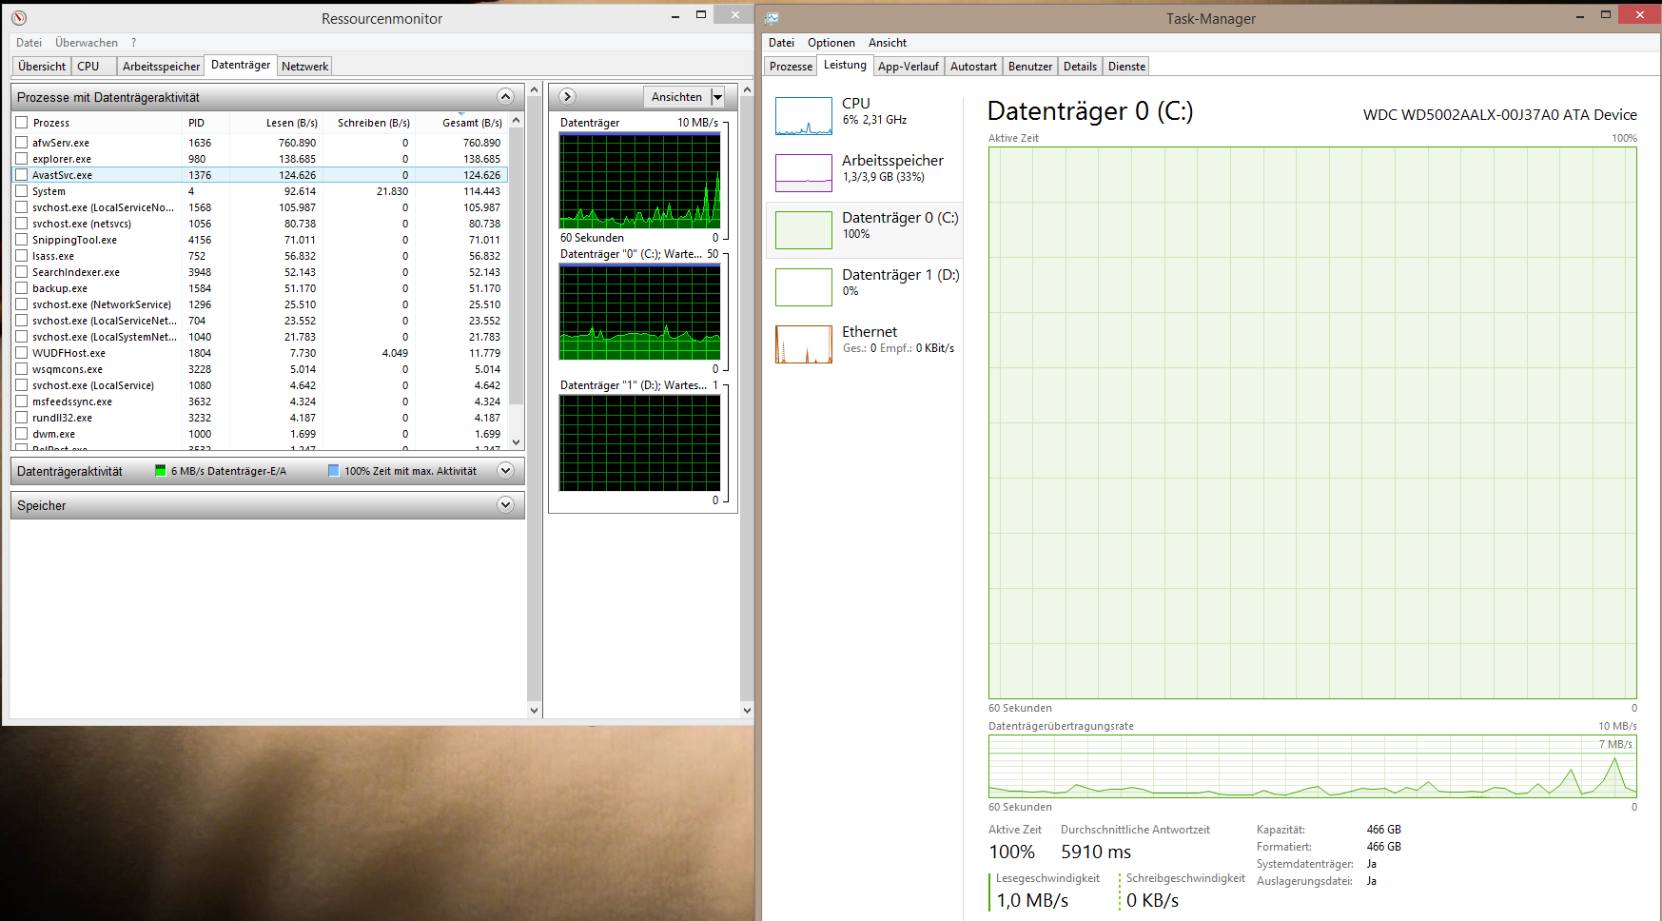Click graphs pane scrollbar down arrow
Image resolution: width=1662 pixels, height=921 pixels.
click(747, 710)
